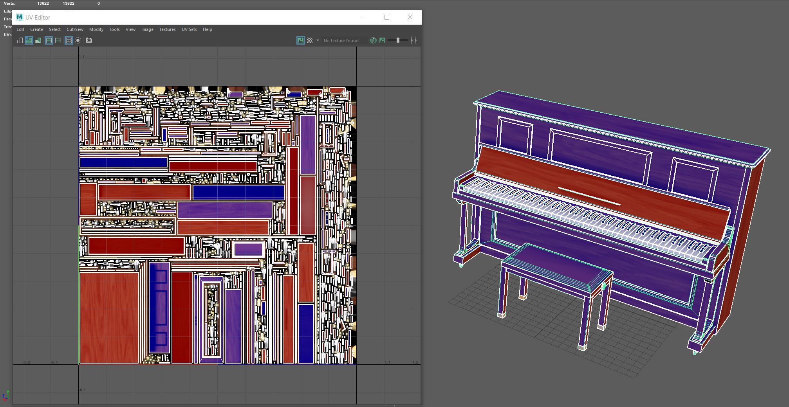The height and width of the screenshot is (407, 789).
Task: Open the Create menu
Action: coord(36,29)
